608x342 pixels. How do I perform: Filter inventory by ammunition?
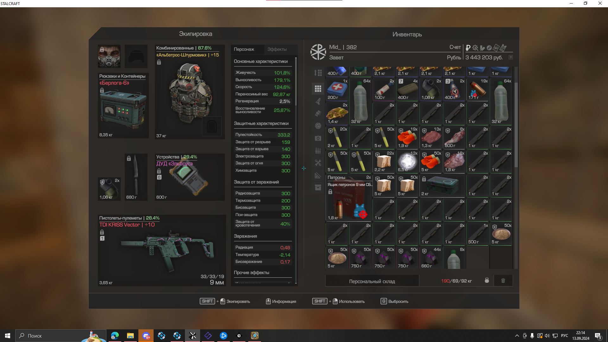318,150
